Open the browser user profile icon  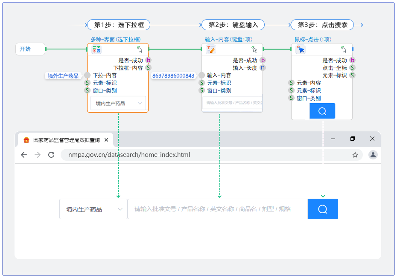373,155
